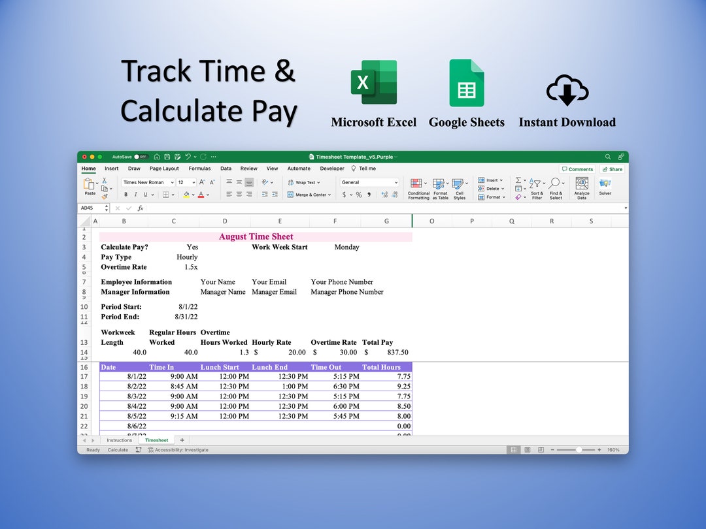Click the AutoSum sigma icon
Image resolution: width=706 pixels, height=529 pixels.
518,180
